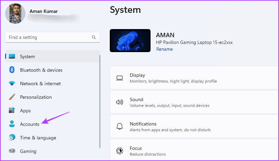Click the System monitor icon in sidebar

coord(12,56)
